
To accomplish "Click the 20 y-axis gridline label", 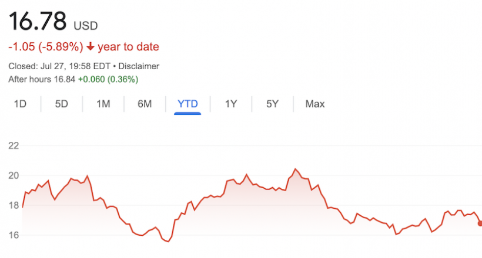I will pyautogui.click(x=14, y=175).
